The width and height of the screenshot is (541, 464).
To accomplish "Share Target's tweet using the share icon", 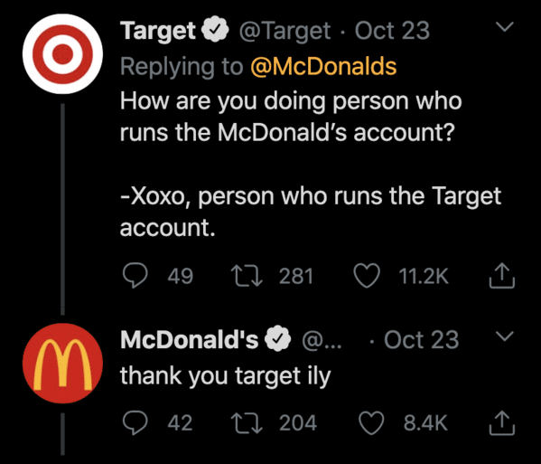I will point(502,276).
